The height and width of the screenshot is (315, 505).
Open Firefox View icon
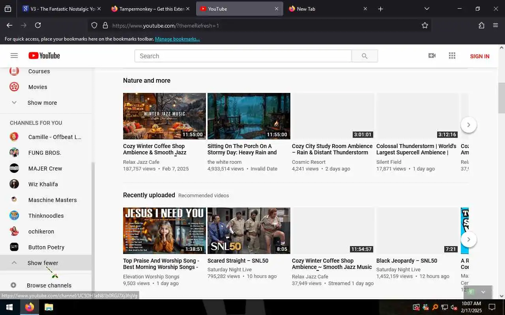pyautogui.click(x=8, y=9)
